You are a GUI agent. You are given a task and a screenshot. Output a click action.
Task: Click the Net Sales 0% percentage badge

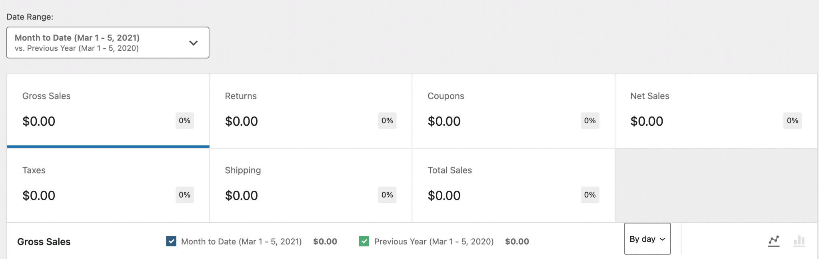(792, 121)
